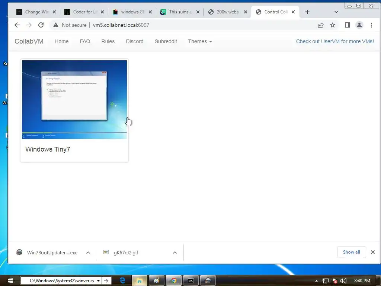Click the network tray icon

point(325,281)
